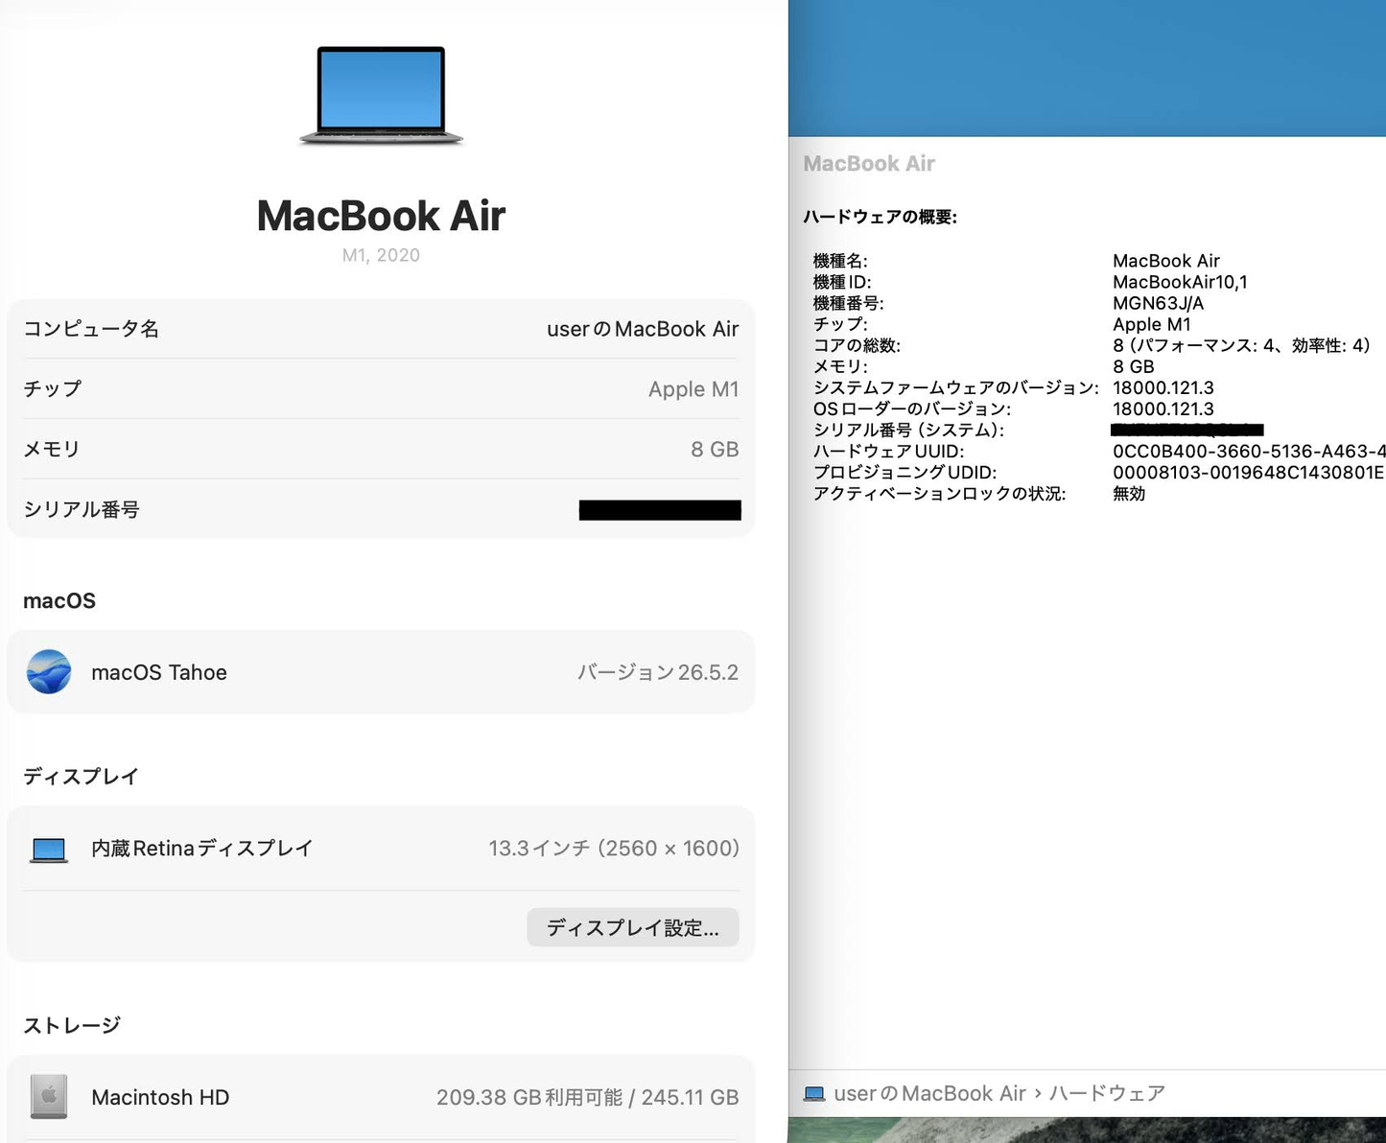Click 機種名: label in System Information
The width and height of the screenshot is (1386, 1143).
tap(840, 261)
